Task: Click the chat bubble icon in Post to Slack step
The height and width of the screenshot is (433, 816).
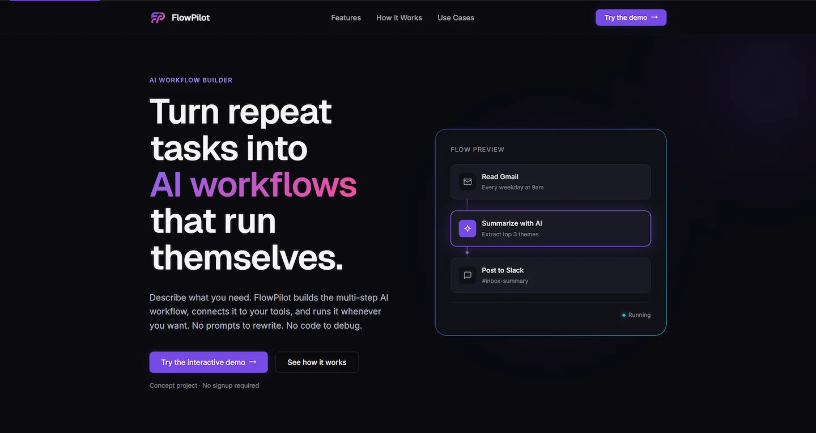Action: [x=467, y=275]
